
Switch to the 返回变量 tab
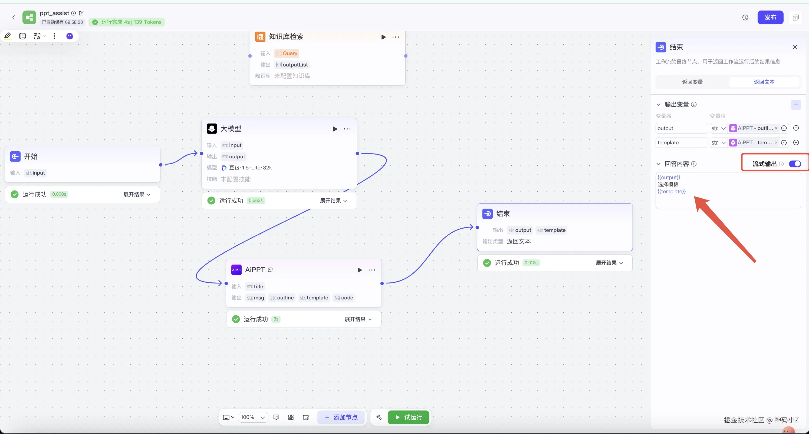[x=692, y=82]
